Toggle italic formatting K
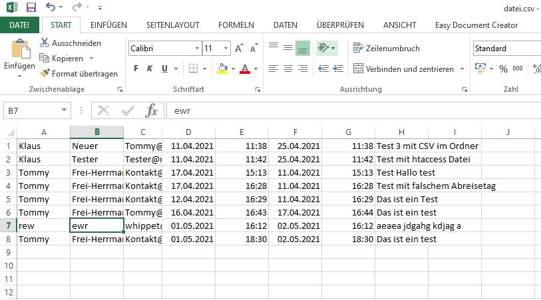Image resolution: width=541 pixels, height=300 pixels. [x=150, y=69]
